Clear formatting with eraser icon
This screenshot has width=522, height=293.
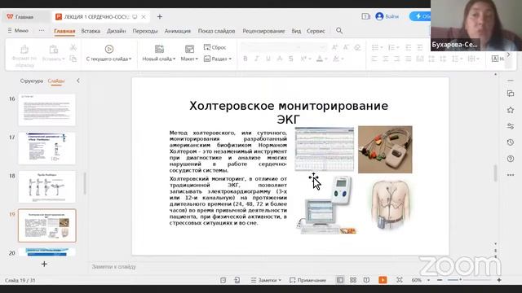(357, 47)
